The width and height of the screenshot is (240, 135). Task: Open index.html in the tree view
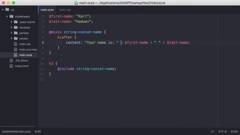tap(22, 66)
